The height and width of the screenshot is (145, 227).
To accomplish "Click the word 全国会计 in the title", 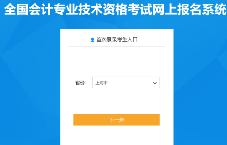I will point(29,9).
